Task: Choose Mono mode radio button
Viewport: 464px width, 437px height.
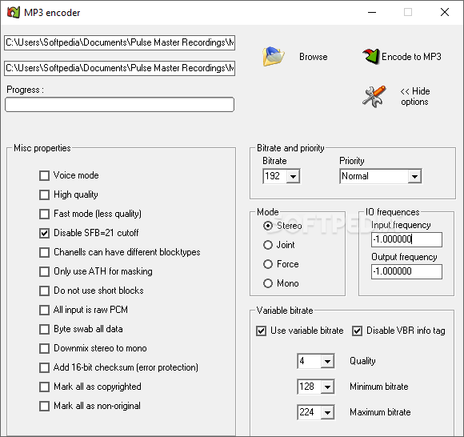Action: click(x=268, y=283)
